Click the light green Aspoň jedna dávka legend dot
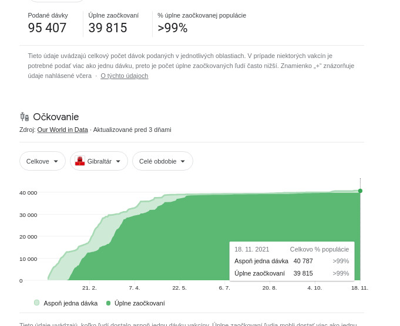 (37, 303)
